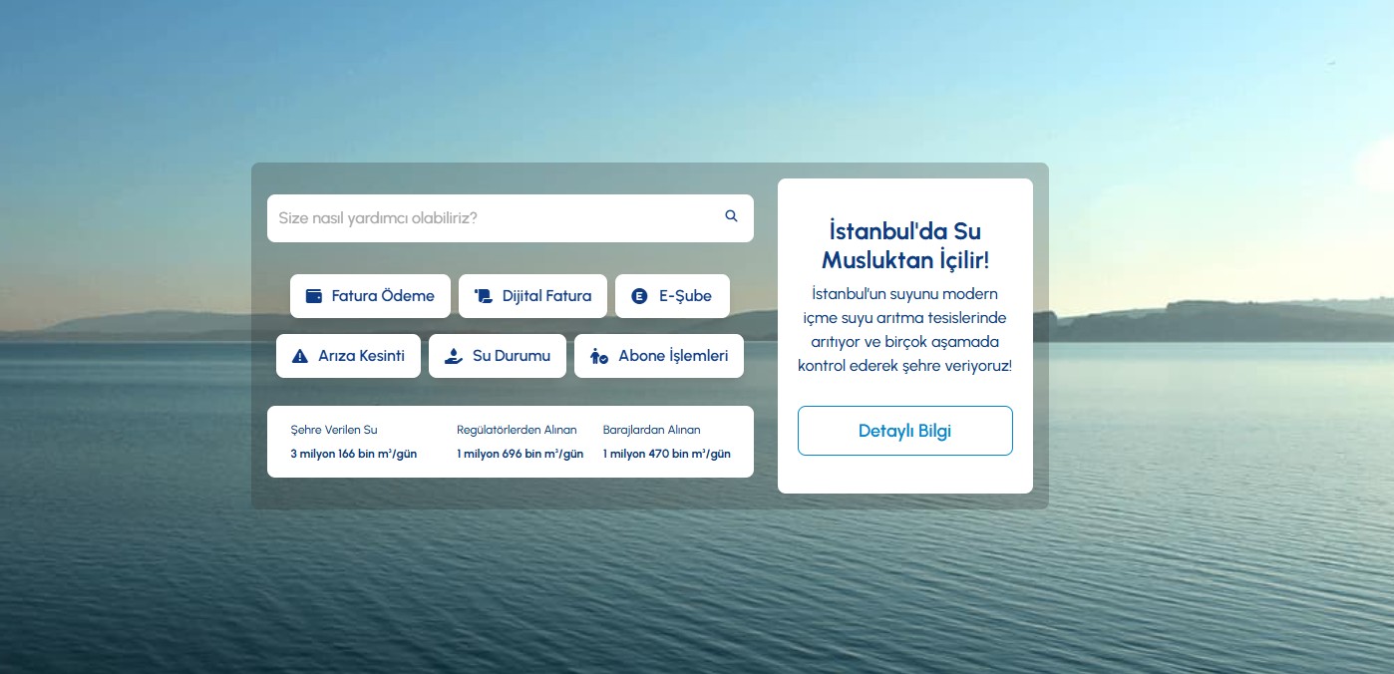1394x674 pixels.
Task: Open Dijital Fatura via its text label
Action: [x=546, y=296]
